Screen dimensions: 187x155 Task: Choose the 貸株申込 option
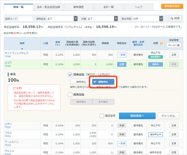[x=81, y=82]
